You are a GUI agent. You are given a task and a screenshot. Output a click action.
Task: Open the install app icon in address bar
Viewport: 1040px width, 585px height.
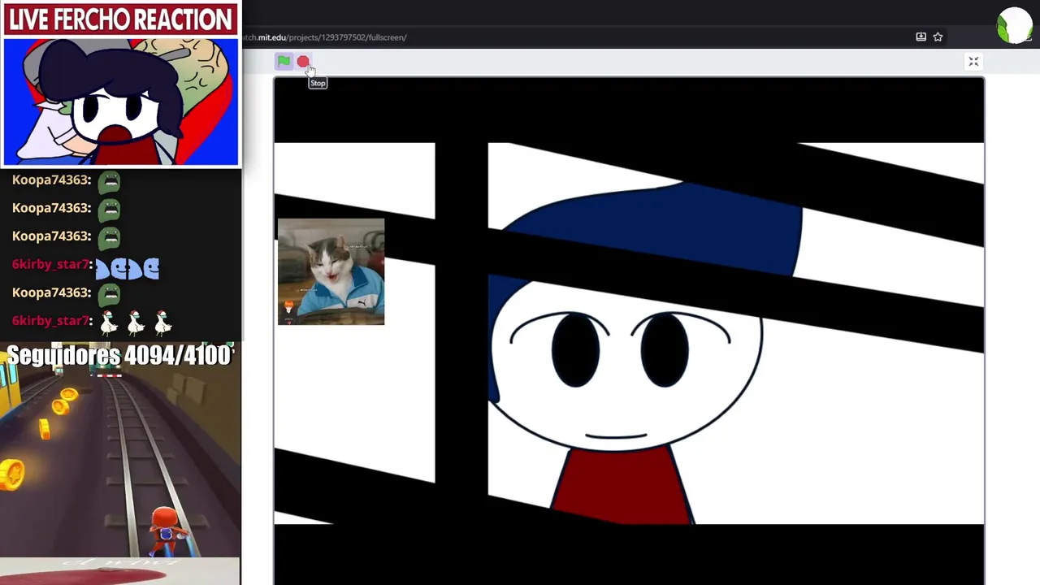[x=921, y=37]
